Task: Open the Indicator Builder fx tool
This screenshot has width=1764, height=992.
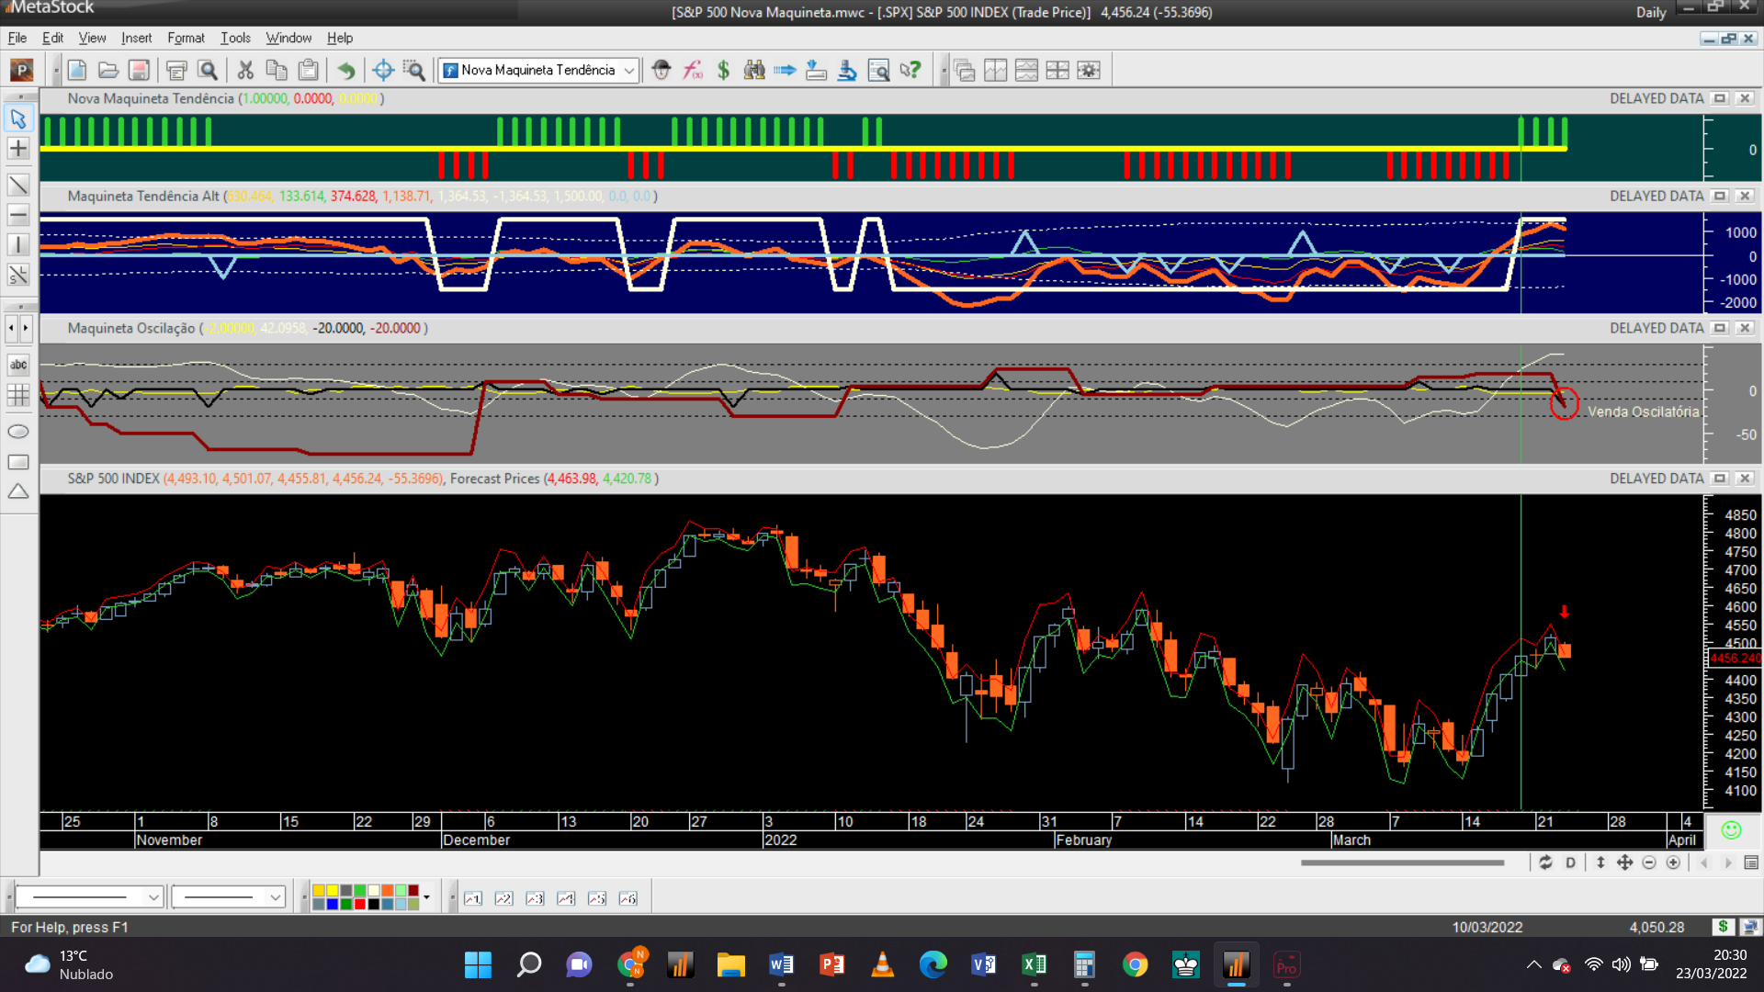Action: tap(693, 70)
